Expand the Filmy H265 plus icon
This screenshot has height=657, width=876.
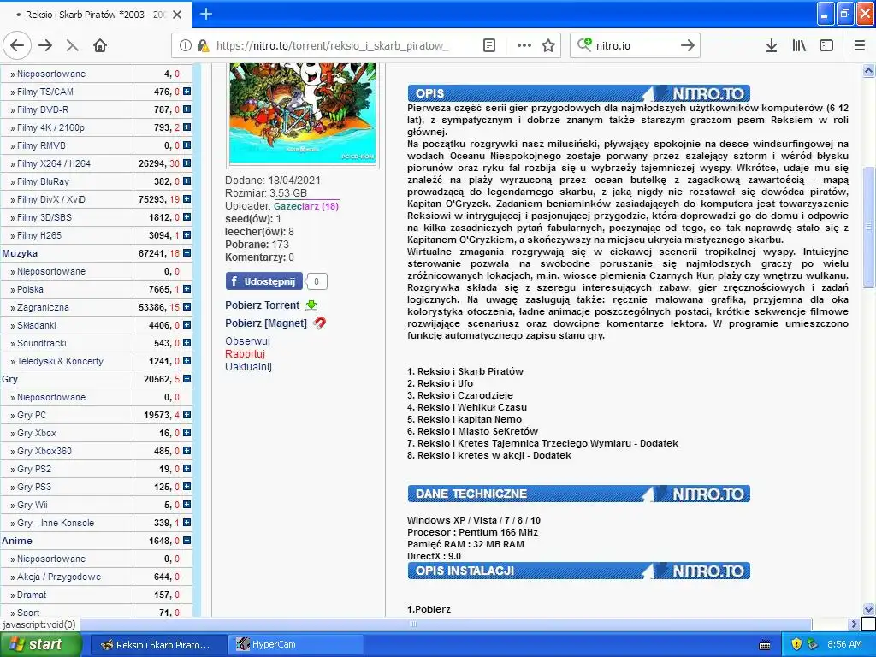(x=186, y=235)
